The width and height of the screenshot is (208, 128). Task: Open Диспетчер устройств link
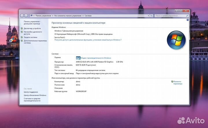click(32, 28)
